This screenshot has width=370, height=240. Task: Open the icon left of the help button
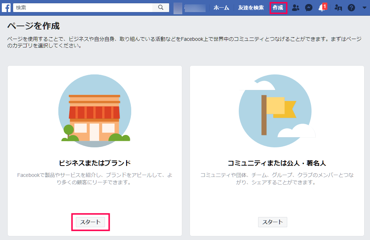[338, 8]
